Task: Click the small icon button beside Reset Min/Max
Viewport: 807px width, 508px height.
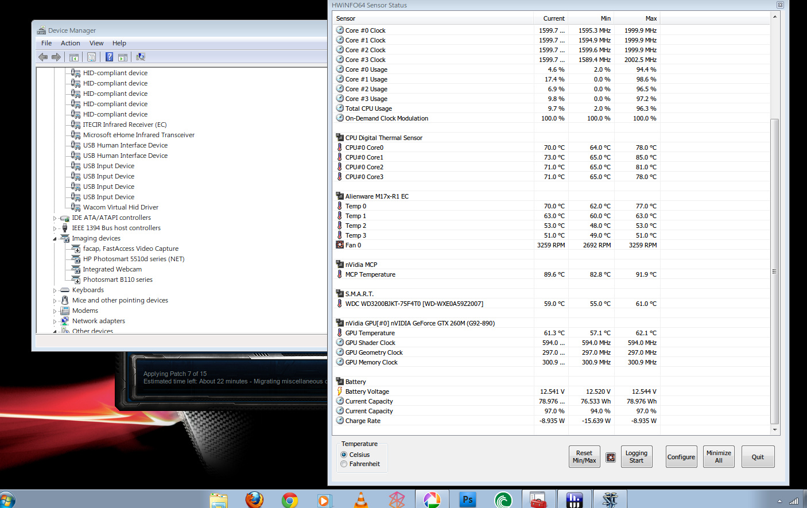Action: (611, 457)
